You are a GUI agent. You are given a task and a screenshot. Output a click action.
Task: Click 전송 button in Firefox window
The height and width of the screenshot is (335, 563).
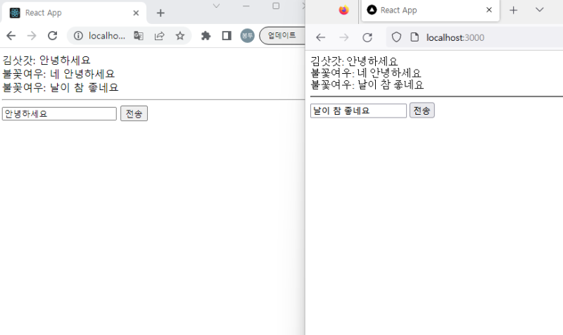point(422,110)
